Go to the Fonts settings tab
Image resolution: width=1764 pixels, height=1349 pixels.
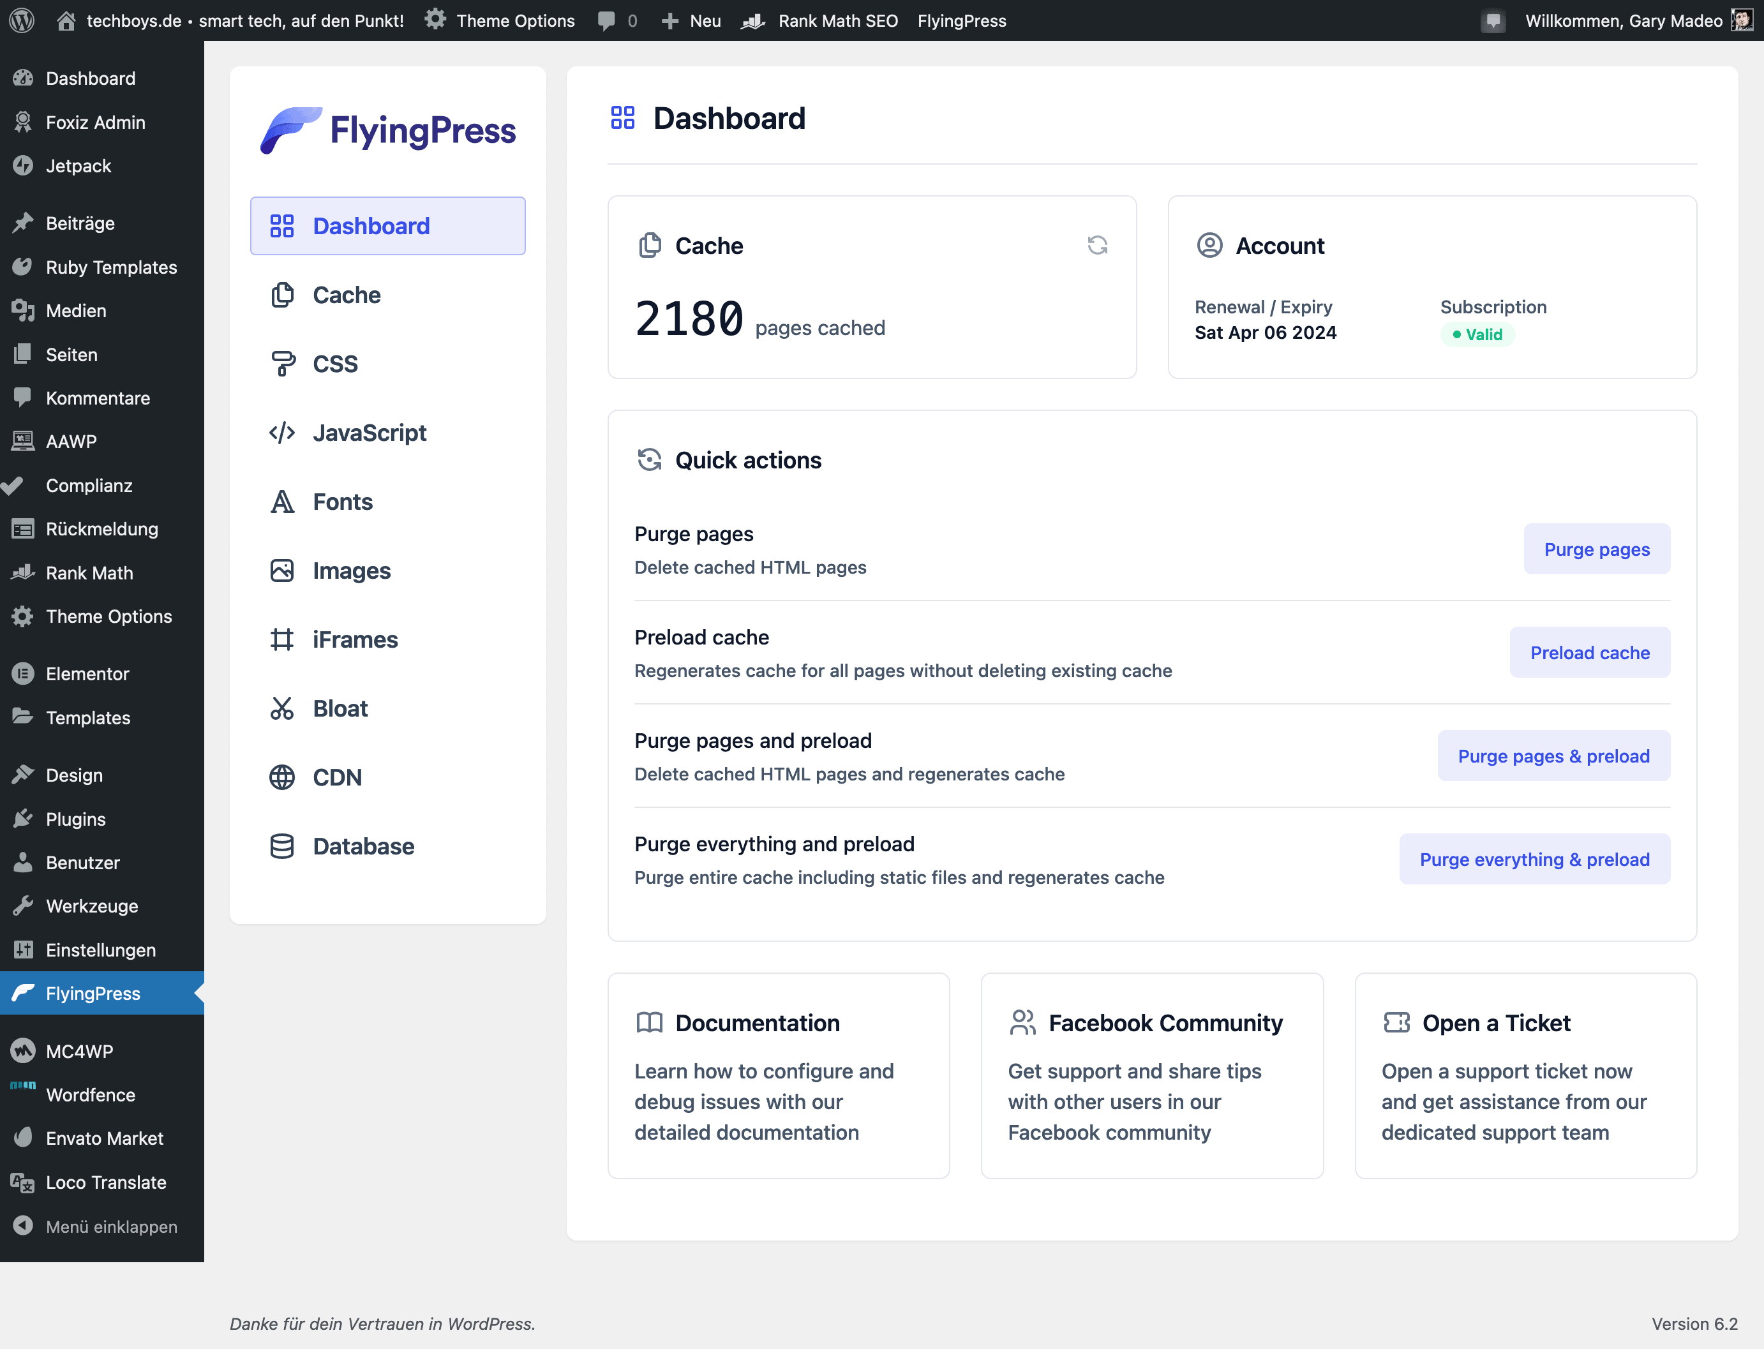point(388,502)
